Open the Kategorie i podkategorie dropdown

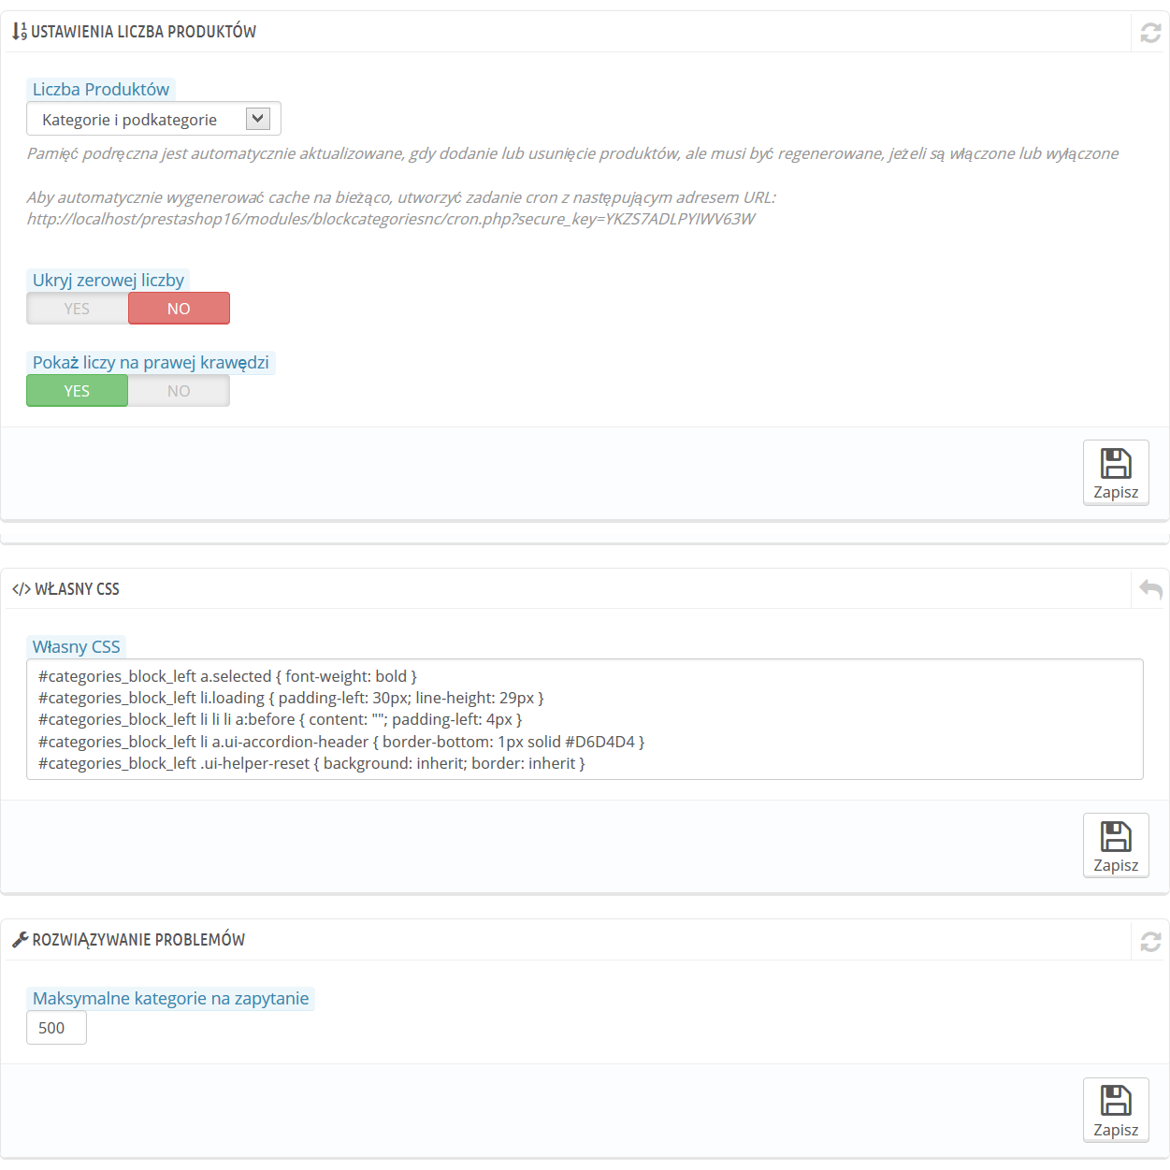tap(153, 119)
